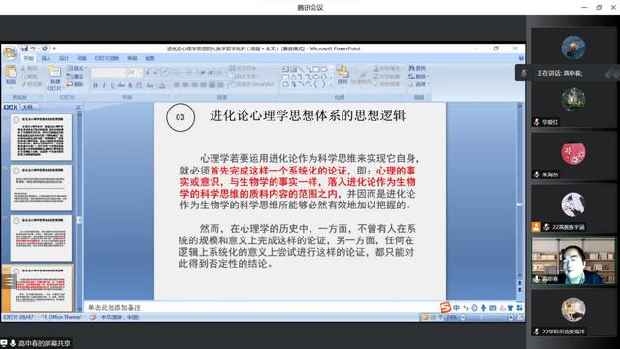The height and width of the screenshot is (349, 620).
Task: Click the Sogou input method S icon
Action: [445, 307]
